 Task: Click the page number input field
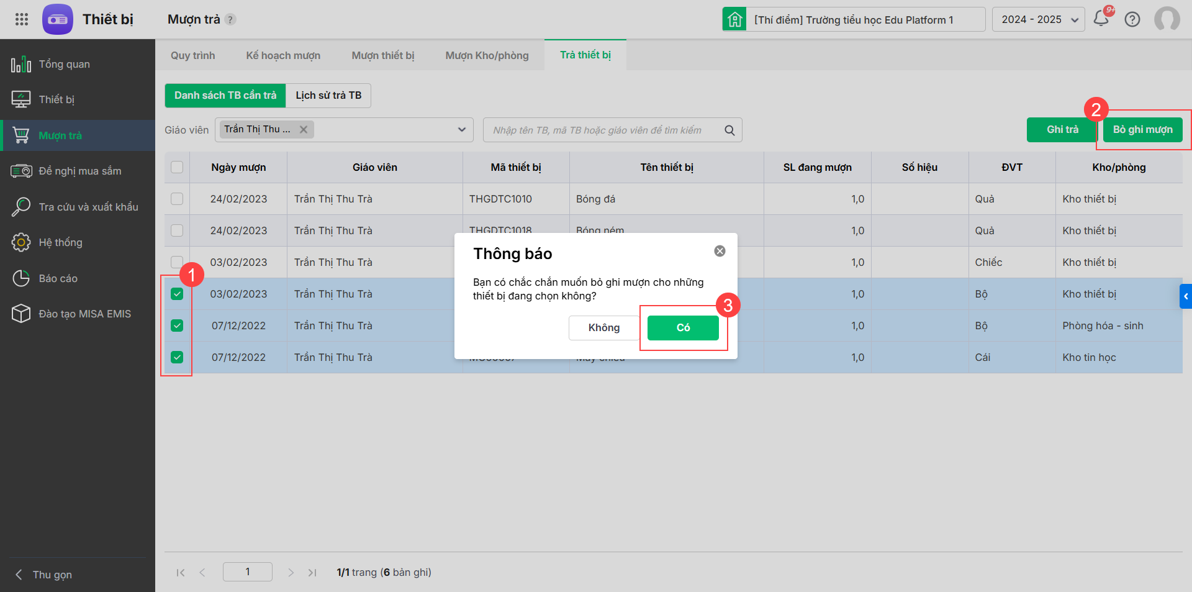pos(247,572)
